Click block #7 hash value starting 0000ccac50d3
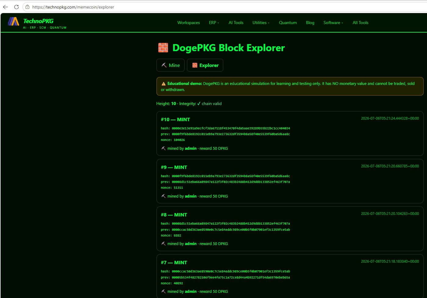The height and width of the screenshot is (298, 427). (231, 272)
